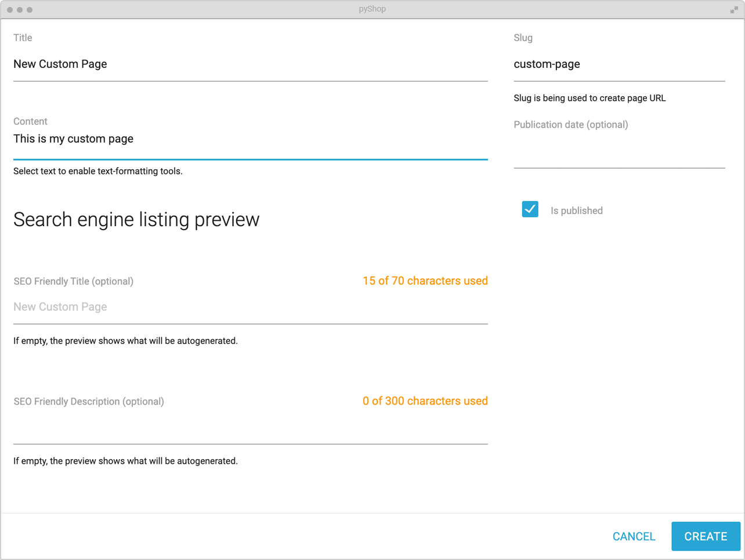This screenshot has height=560, width=745.
Task: Click autogenerated hint under SEO Friendly Description
Action: [125, 461]
